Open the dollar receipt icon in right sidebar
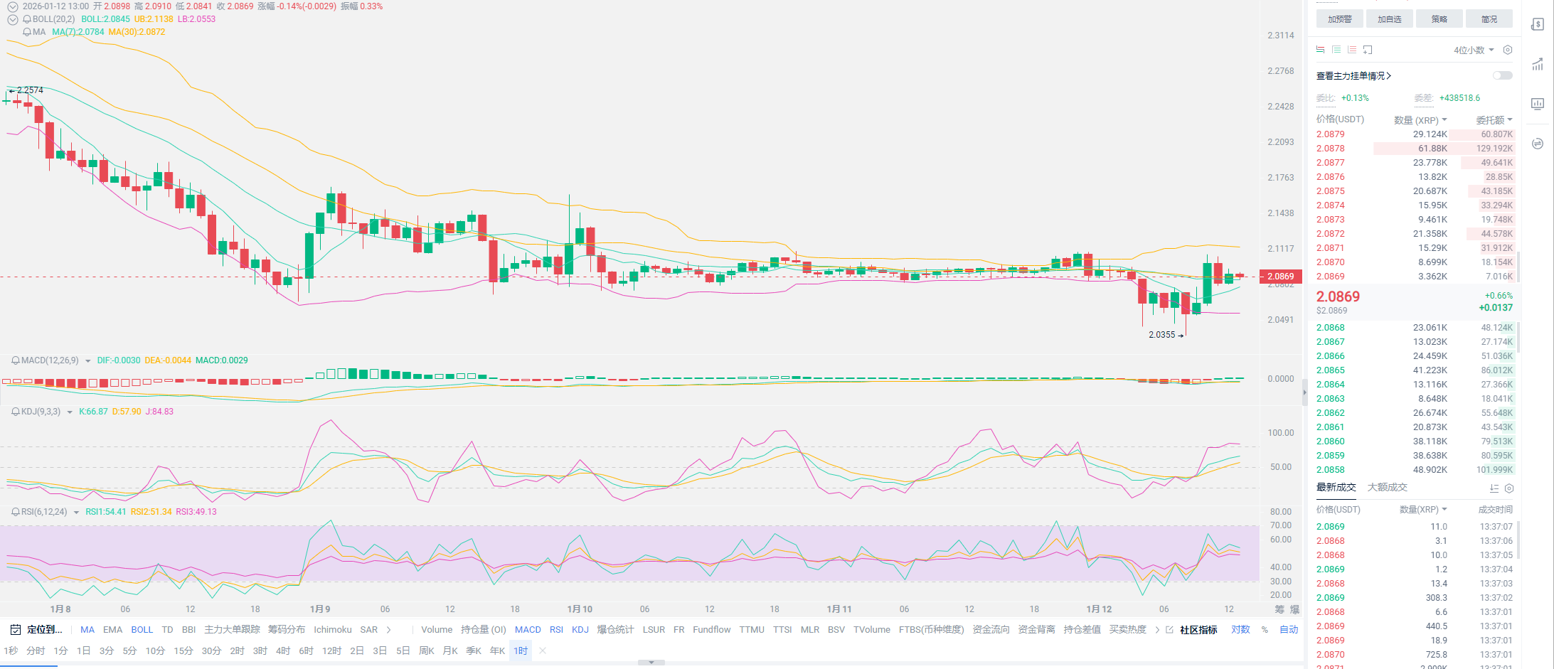Viewport: 1554px width, 669px height. [1537, 24]
